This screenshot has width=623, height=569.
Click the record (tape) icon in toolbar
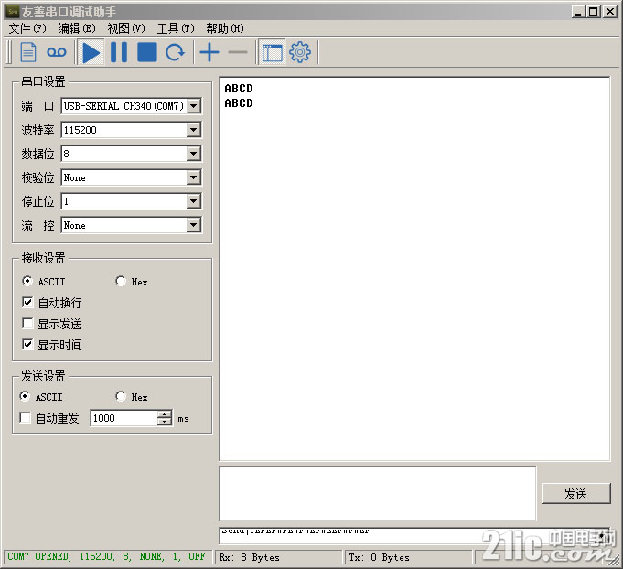click(x=58, y=52)
